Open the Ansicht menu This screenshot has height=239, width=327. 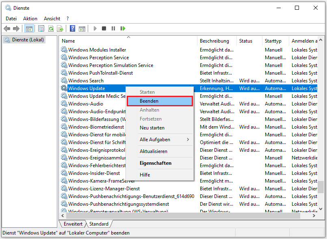click(52, 19)
